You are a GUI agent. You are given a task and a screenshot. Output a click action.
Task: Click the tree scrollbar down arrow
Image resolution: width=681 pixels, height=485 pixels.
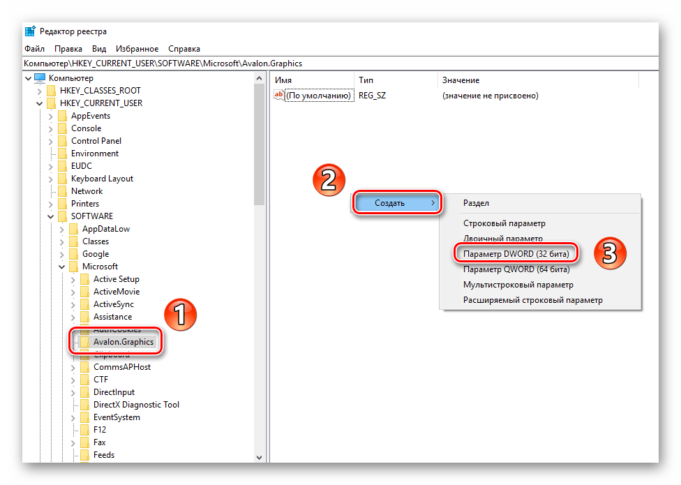coord(260,457)
